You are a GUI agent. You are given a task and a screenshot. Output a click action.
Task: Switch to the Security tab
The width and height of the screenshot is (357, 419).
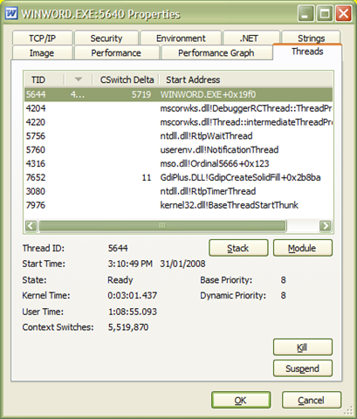coord(106,38)
